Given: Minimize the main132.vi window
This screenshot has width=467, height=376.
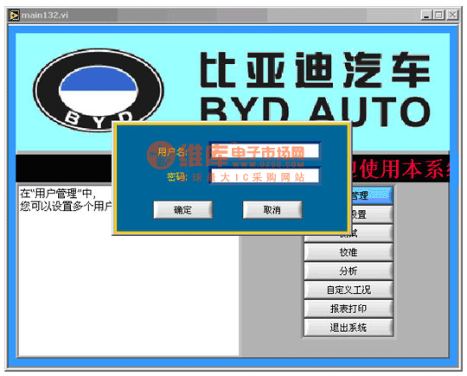Looking at the screenshot, I should (426, 15).
